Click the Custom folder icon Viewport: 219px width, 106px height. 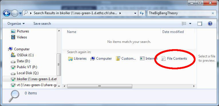(118, 59)
